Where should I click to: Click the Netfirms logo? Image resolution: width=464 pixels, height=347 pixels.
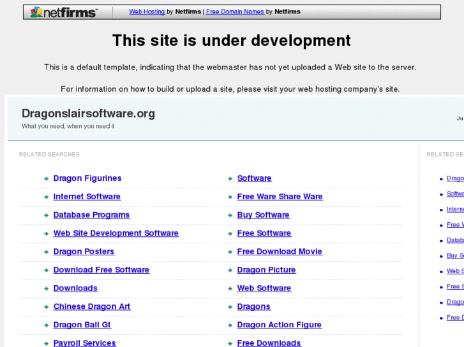(x=63, y=12)
